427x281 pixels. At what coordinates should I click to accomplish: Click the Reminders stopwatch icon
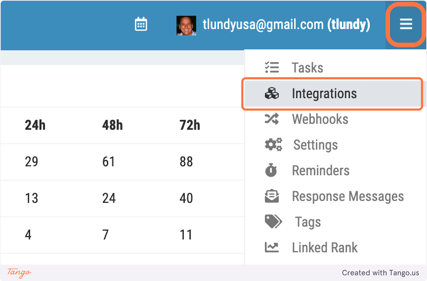click(271, 170)
